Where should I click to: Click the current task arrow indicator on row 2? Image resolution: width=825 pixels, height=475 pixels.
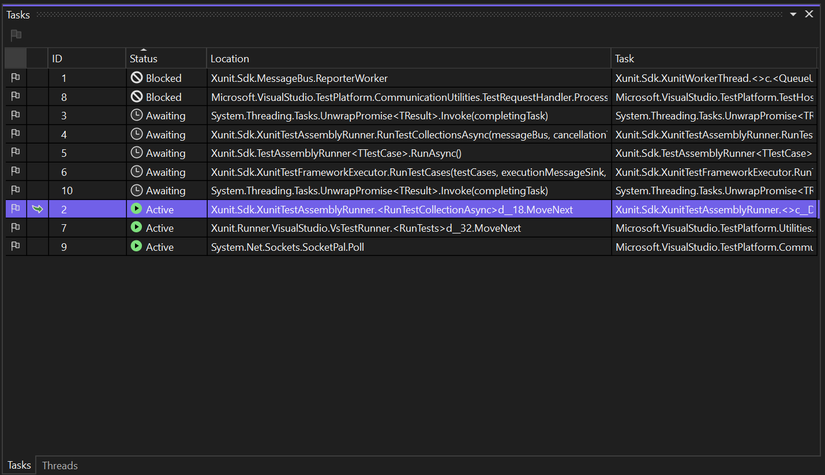(37, 209)
